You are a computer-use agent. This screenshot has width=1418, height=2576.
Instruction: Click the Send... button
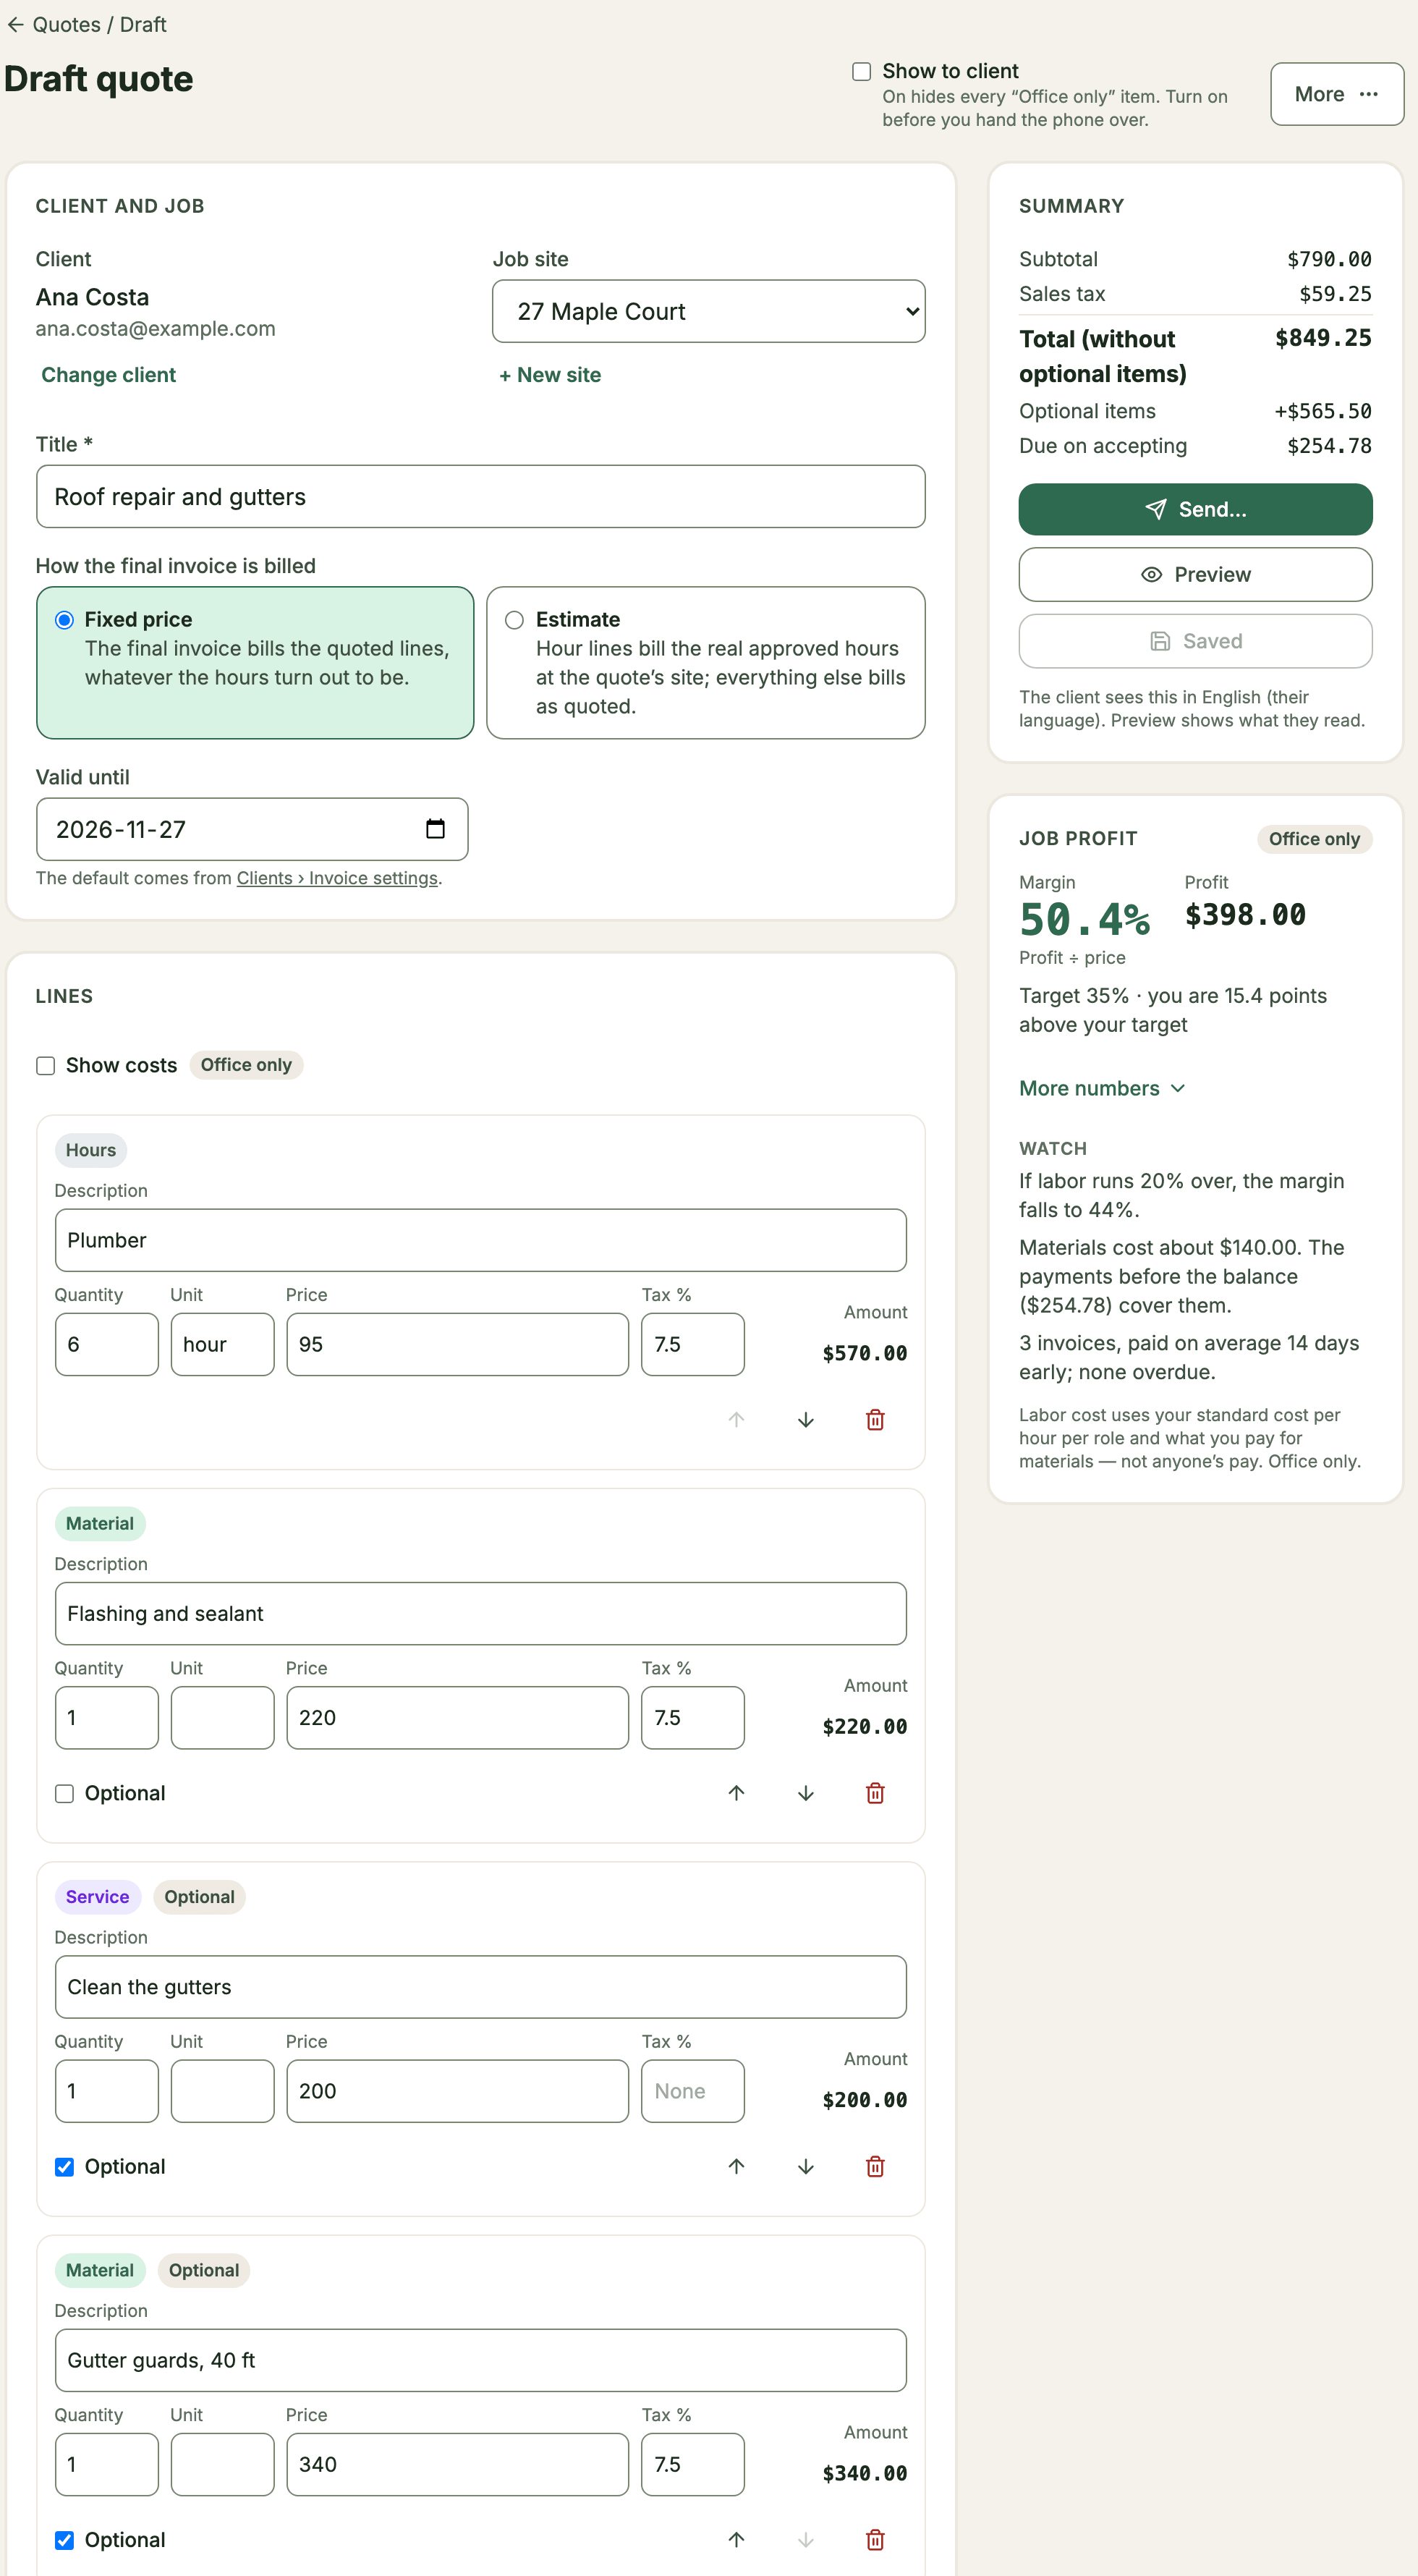(x=1195, y=509)
